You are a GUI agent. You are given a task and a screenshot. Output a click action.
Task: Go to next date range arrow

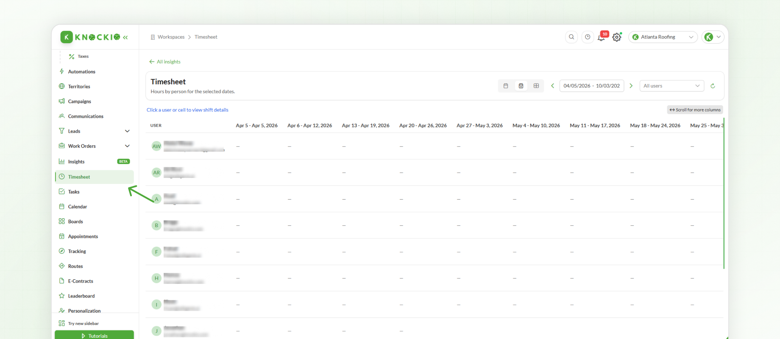[x=631, y=86]
